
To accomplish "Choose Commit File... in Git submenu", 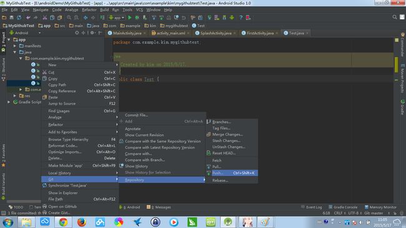I will 136,115.
